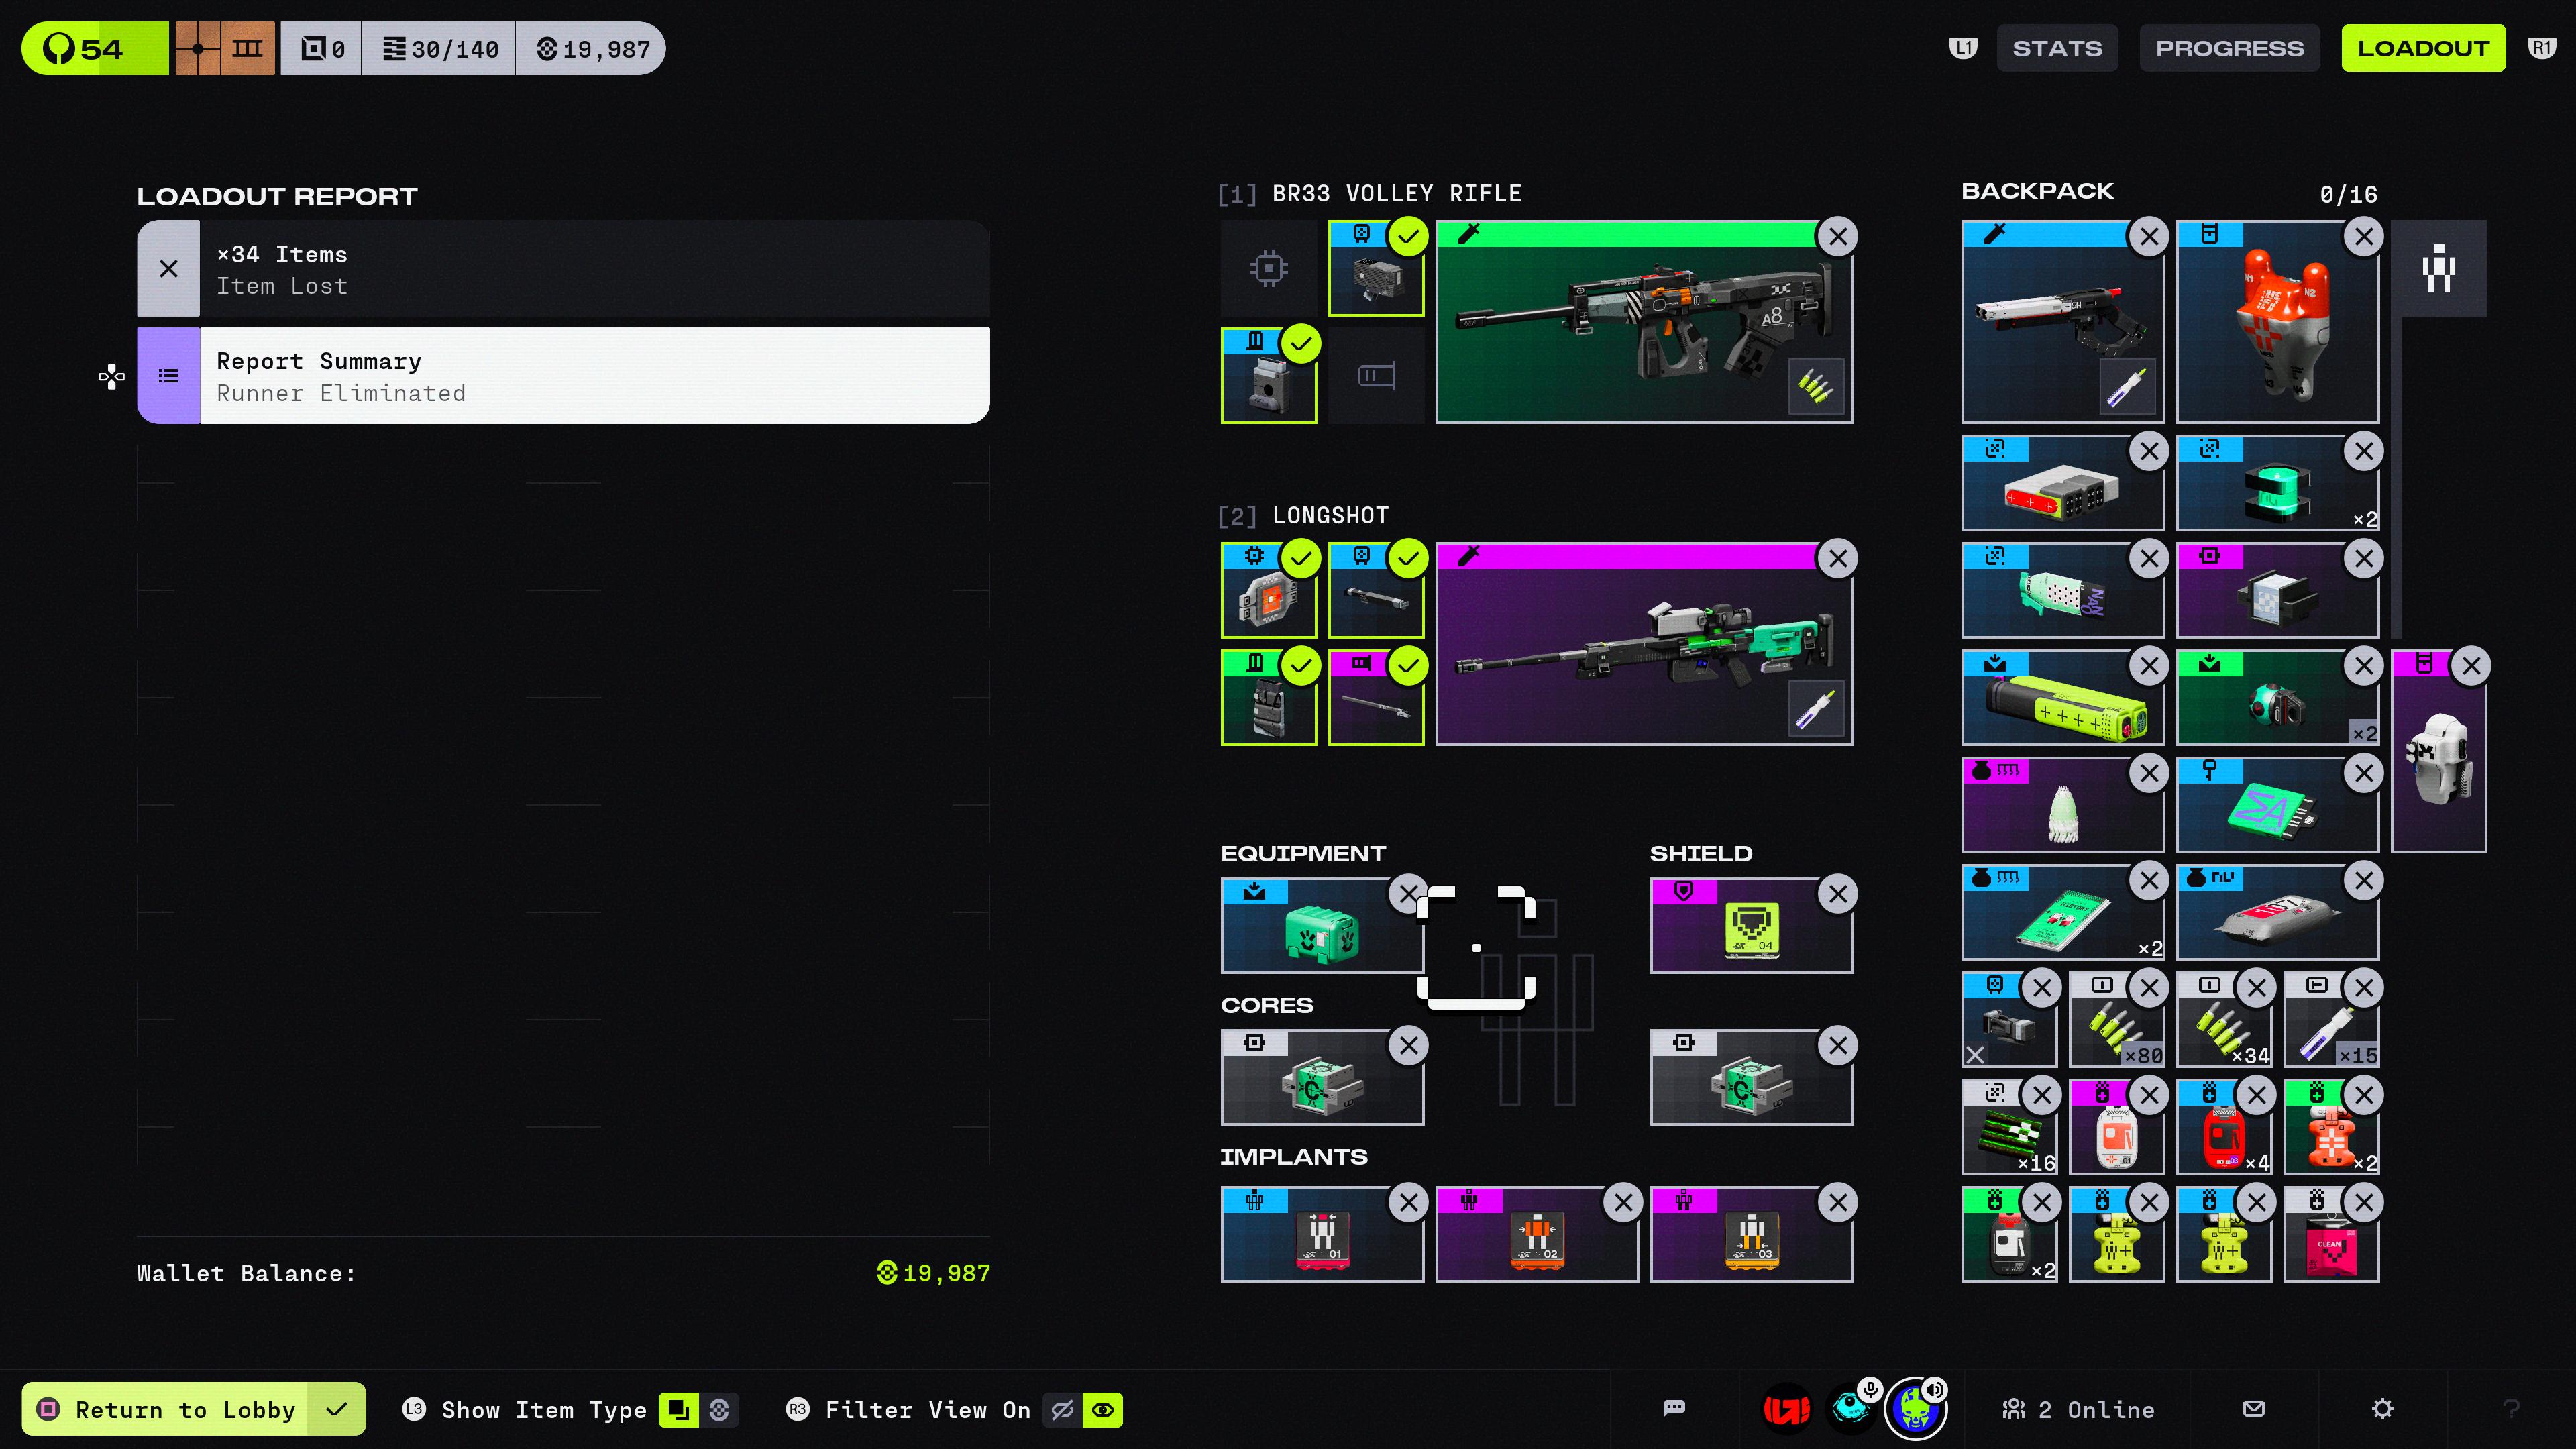
Task: Toggle Show Item Type stacked squares option
Action: click(x=678, y=1410)
